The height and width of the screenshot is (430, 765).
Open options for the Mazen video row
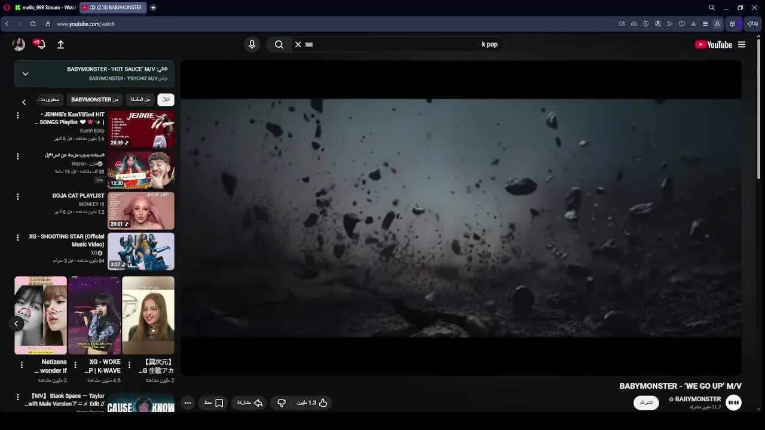[x=17, y=156]
